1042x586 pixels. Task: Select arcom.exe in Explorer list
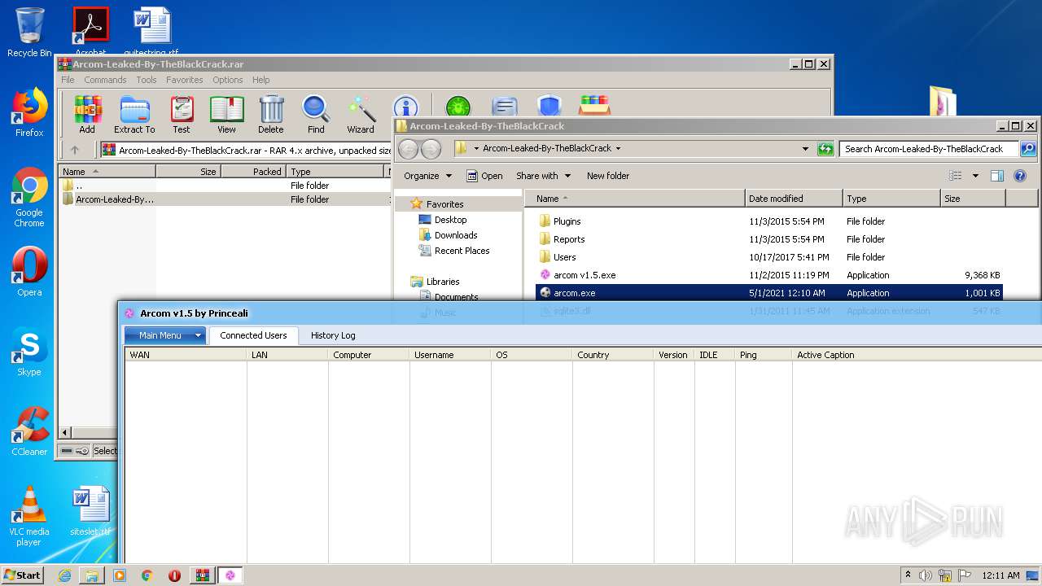[x=768, y=293]
